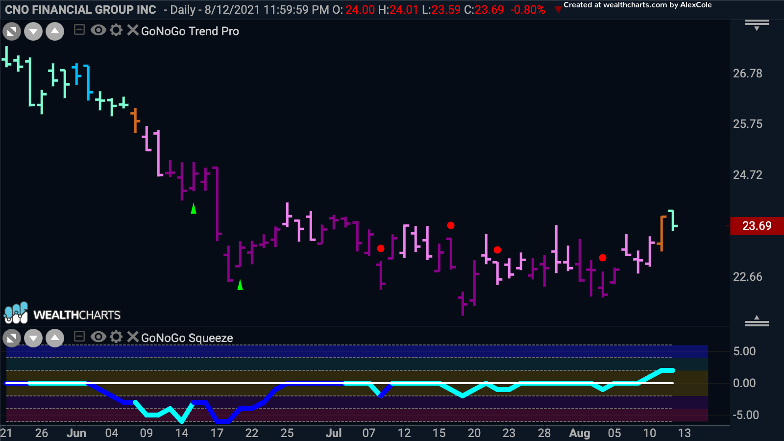Click the green up-arrow signal near Jun 22
784x441 pixels.
[240, 285]
